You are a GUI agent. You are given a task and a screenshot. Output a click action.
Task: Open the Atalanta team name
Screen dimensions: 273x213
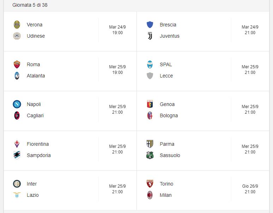[36, 76]
